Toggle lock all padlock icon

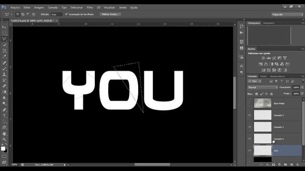coord(271,94)
